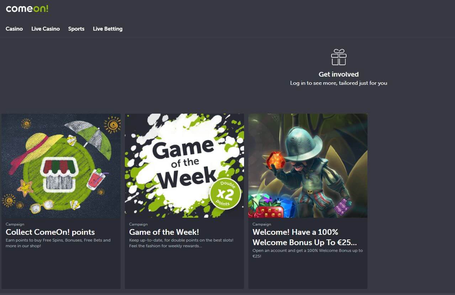Open the Casino menu item

click(14, 29)
